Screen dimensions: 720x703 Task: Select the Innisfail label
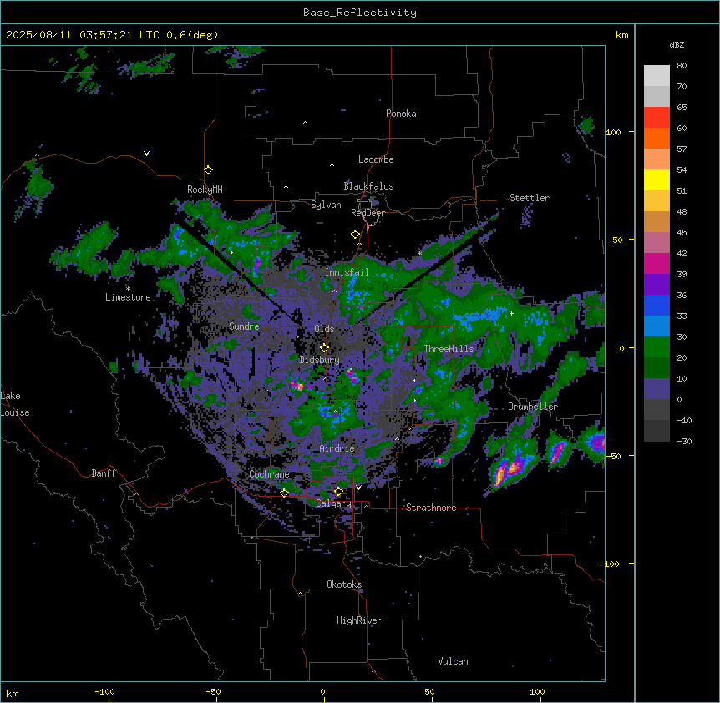click(x=347, y=272)
